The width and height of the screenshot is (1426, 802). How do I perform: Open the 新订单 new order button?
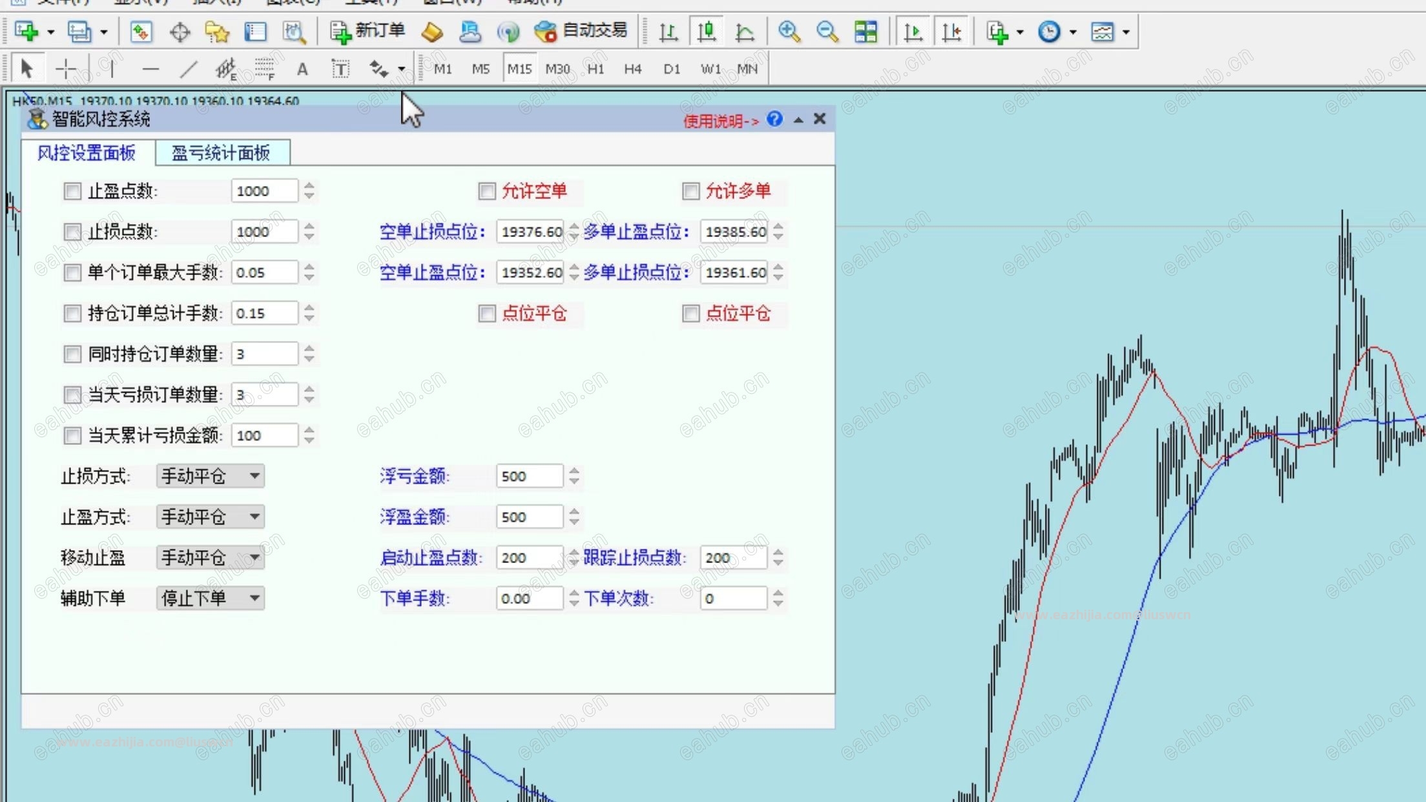coord(367,31)
